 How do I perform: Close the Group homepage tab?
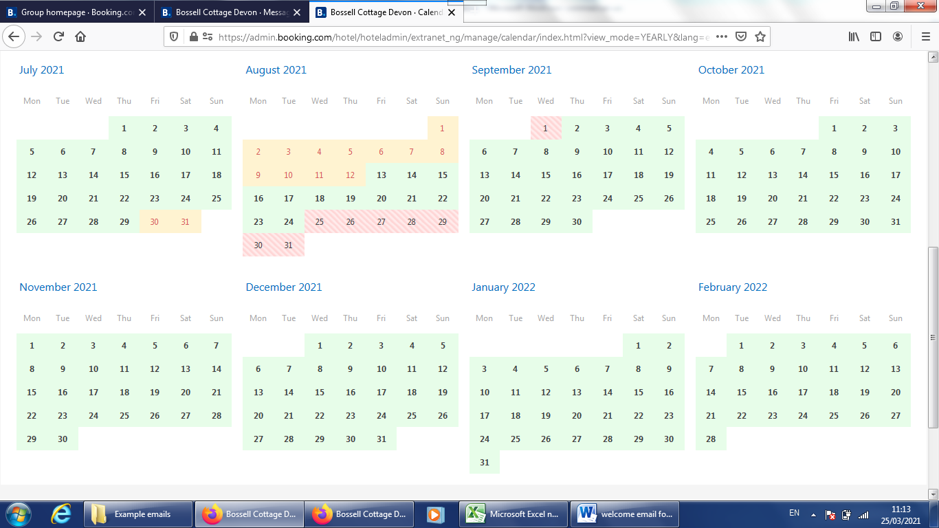click(x=142, y=12)
